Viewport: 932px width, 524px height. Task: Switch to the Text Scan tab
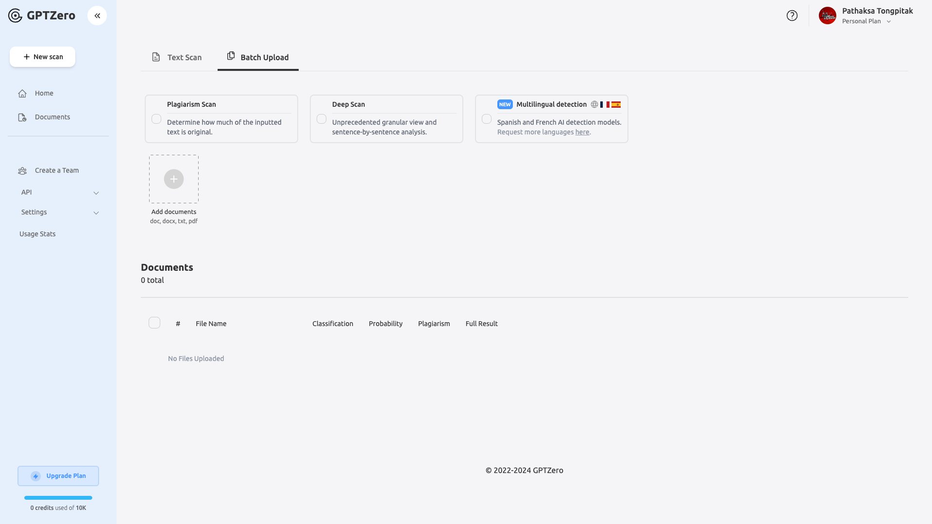pos(177,57)
